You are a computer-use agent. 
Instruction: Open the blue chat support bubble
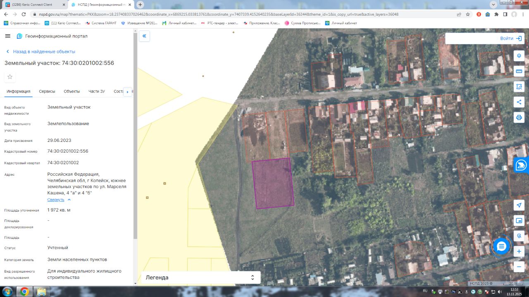pos(501,246)
